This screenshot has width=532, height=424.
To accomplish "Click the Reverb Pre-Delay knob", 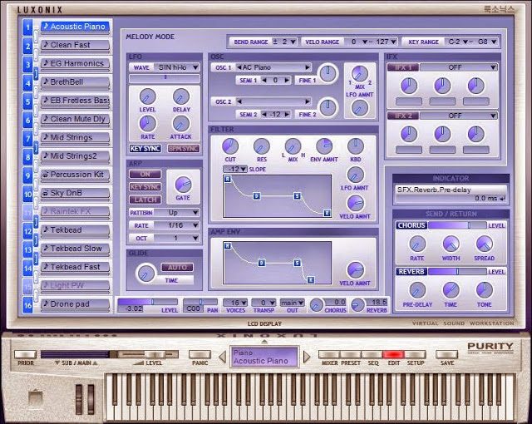I will (x=417, y=290).
